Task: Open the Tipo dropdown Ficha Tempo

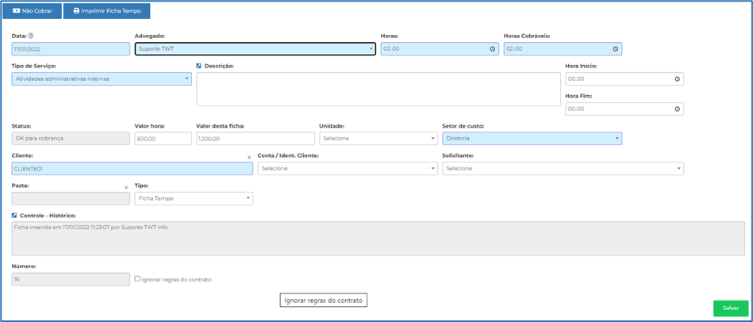Action: [x=194, y=198]
